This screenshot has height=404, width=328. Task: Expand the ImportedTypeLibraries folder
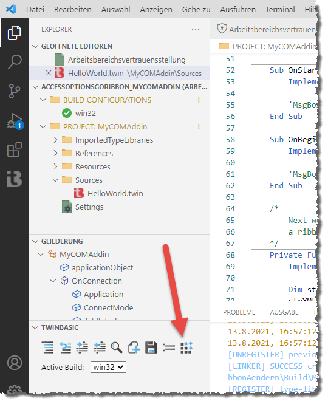point(55,140)
